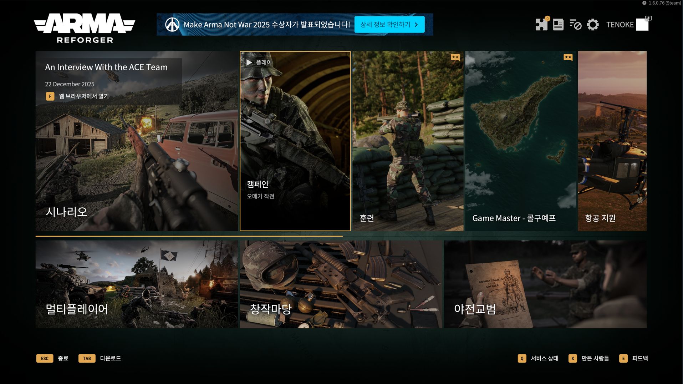Screen dimensions: 683x384
Task: Open the 창작마당 workshop tile
Action: click(341, 284)
